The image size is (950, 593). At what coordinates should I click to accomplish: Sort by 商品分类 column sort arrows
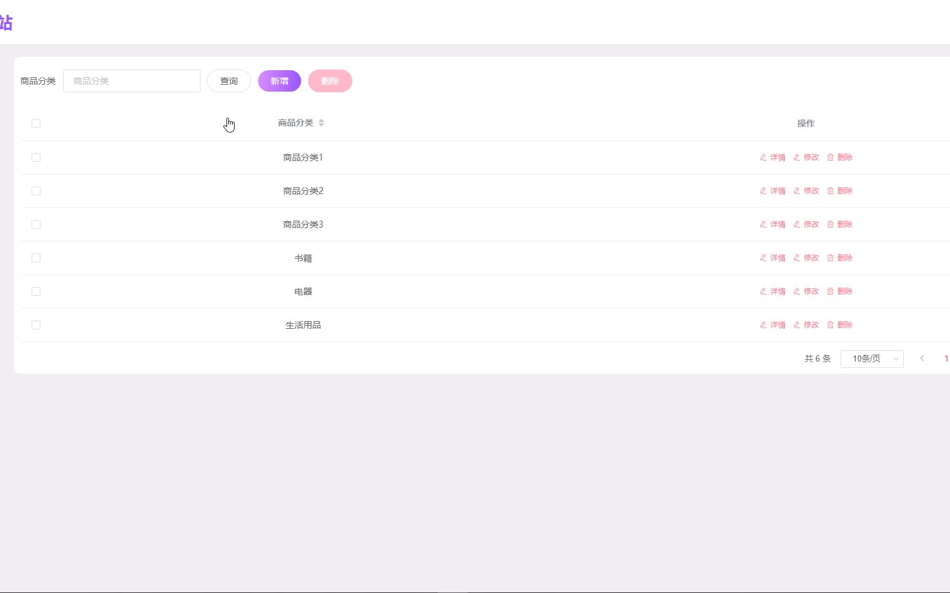click(321, 123)
